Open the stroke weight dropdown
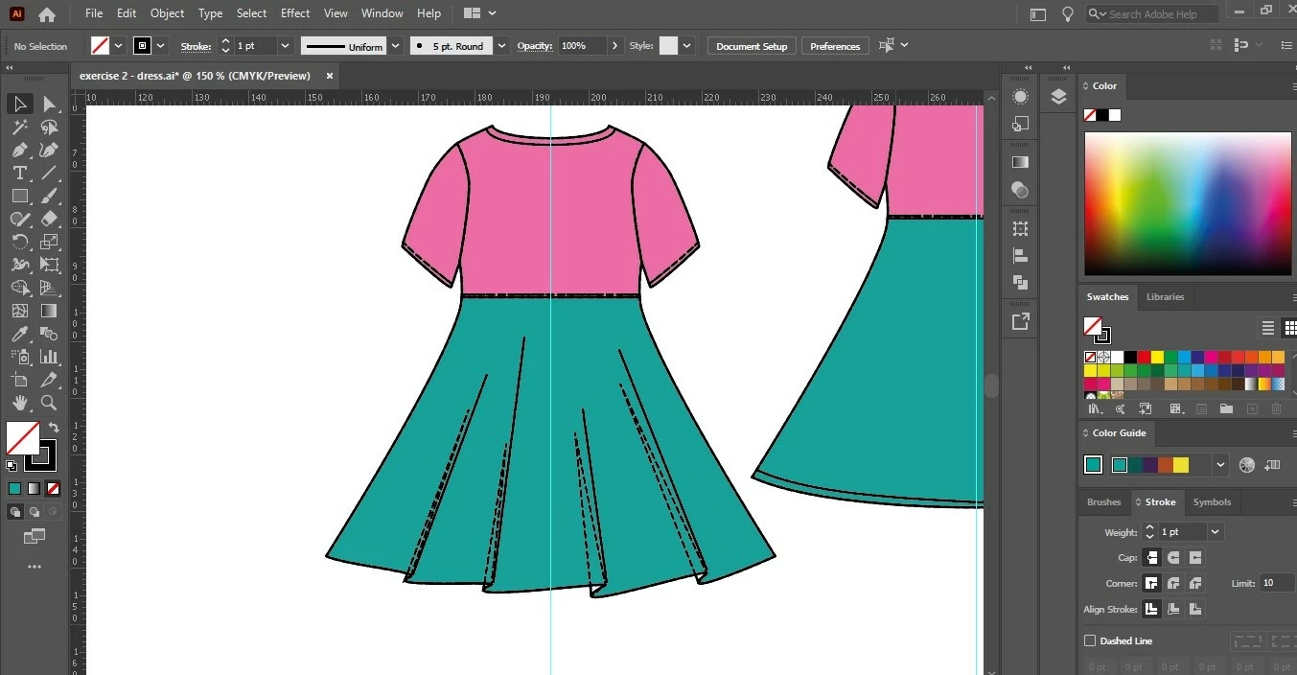The height and width of the screenshot is (675, 1297). coord(1216,531)
